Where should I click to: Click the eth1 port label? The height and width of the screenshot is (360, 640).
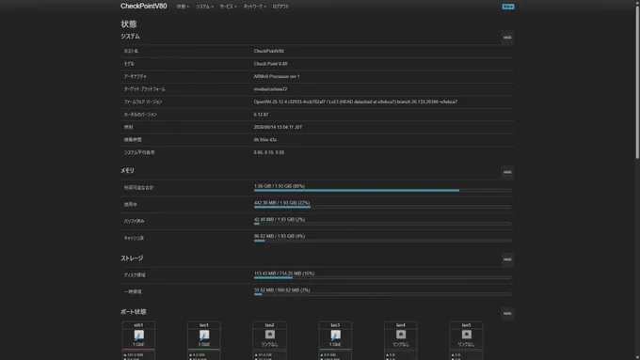[x=138, y=325]
